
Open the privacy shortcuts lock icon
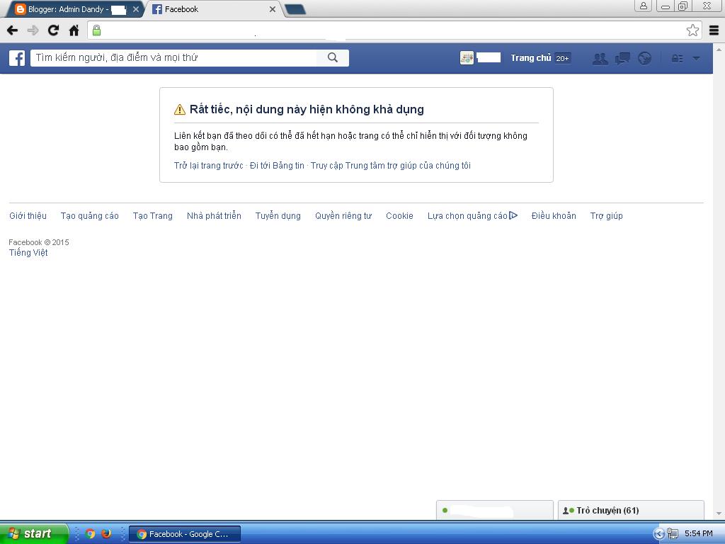click(678, 58)
